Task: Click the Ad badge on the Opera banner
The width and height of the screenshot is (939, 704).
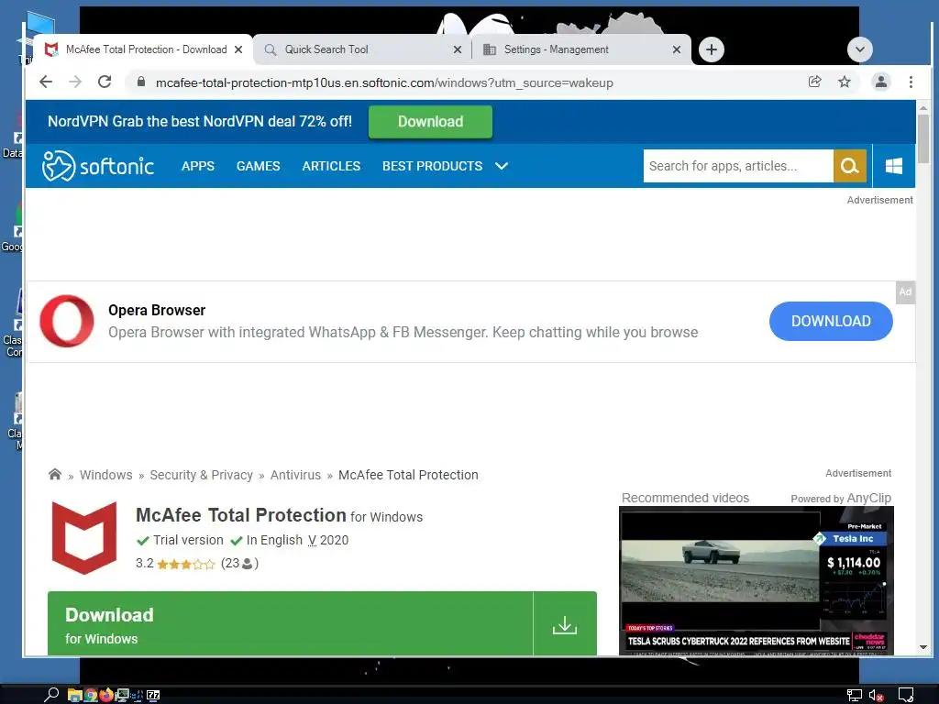Action: click(905, 292)
